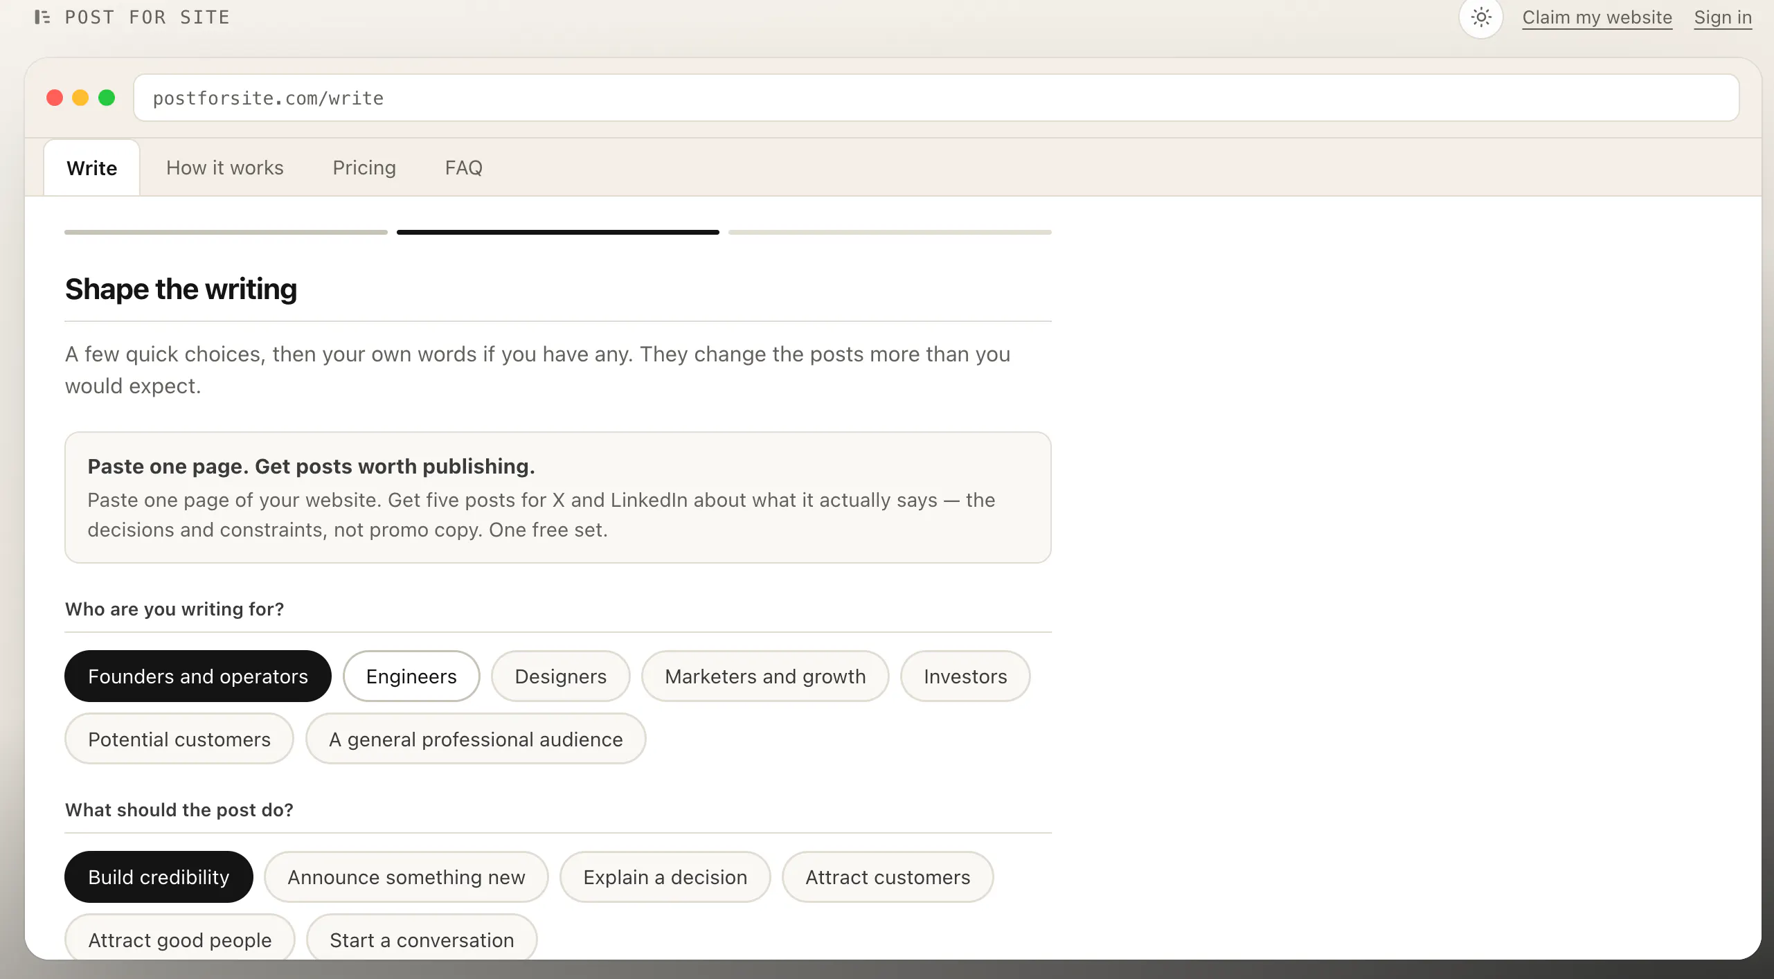Click the Sign in link
The height and width of the screenshot is (979, 1774).
point(1723,17)
